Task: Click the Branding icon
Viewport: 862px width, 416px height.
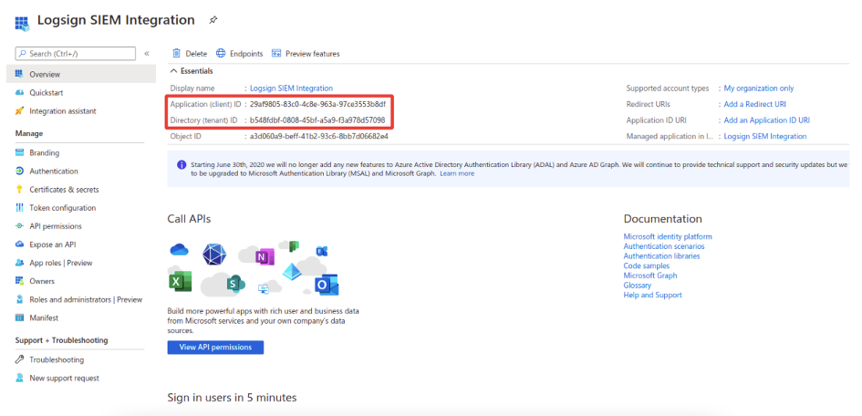Action: pyautogui.click(x=19, y=152)
